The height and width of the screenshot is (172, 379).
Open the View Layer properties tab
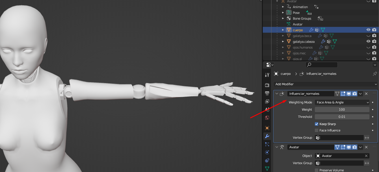[267, 101]
